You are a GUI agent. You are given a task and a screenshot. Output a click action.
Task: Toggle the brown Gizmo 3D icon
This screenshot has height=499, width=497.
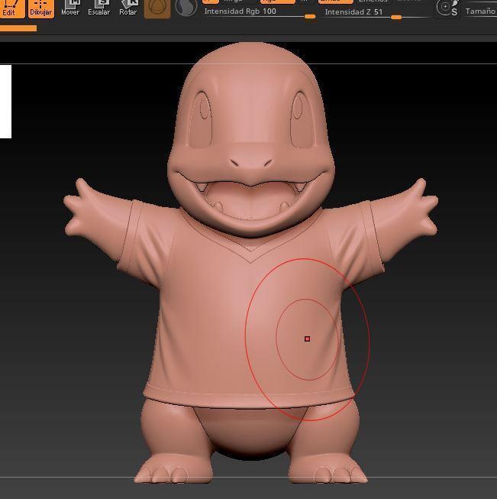click(x=157, y=8)
